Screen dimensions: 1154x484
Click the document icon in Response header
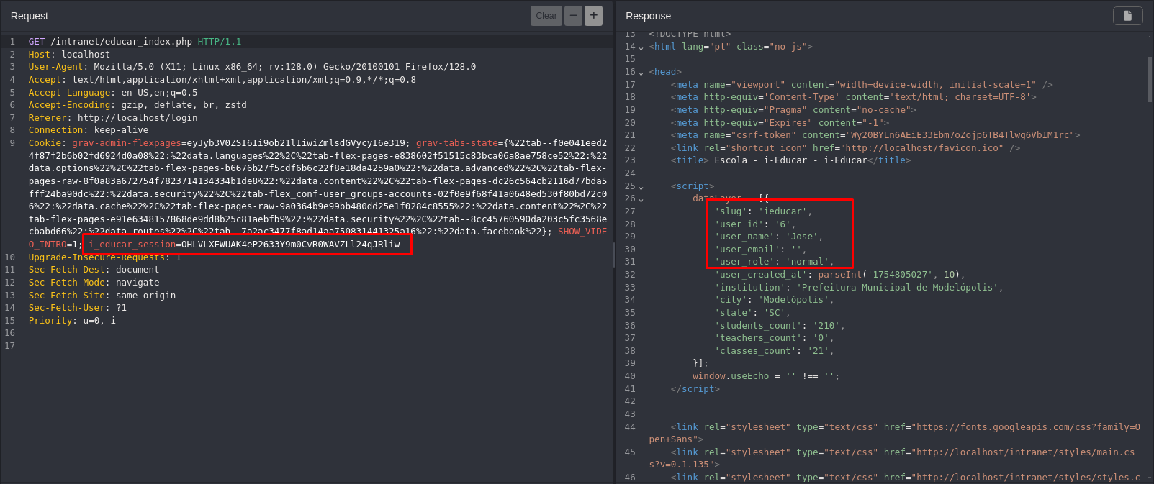click(1127, 16)
